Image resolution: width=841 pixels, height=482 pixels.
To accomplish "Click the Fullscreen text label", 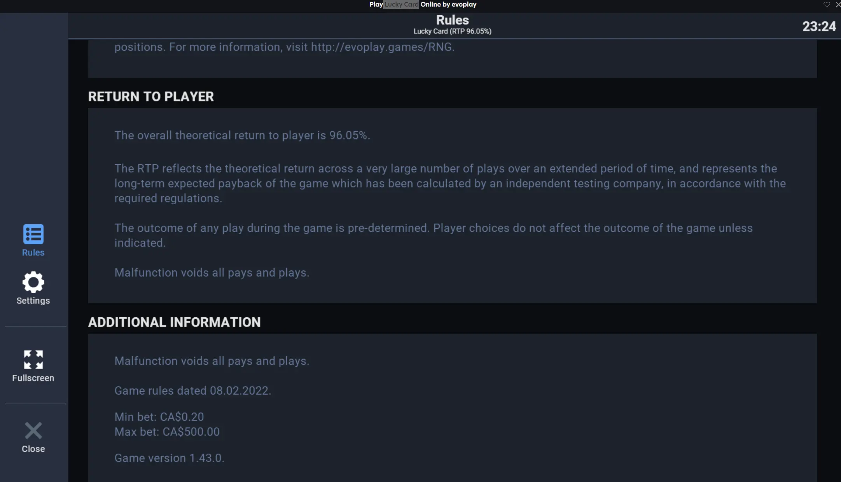I will point(33,378).
